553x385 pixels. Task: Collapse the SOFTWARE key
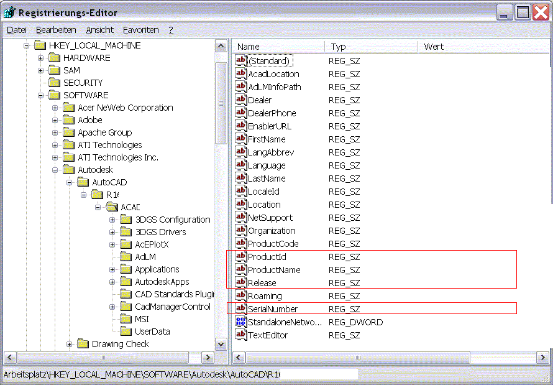click(40, 95)
